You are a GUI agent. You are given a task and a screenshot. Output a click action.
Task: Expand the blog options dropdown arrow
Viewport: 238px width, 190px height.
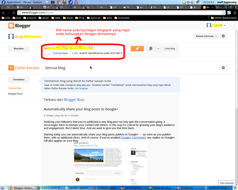tap(158, 49)
